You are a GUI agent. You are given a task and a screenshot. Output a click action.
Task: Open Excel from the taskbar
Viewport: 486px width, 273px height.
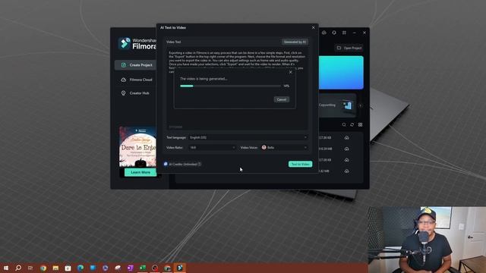(x=143, y=268)
